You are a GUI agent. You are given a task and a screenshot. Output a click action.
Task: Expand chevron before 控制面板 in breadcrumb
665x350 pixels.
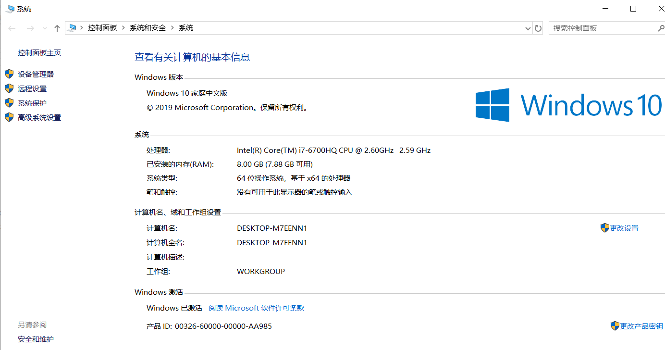[x=82, y=28]
